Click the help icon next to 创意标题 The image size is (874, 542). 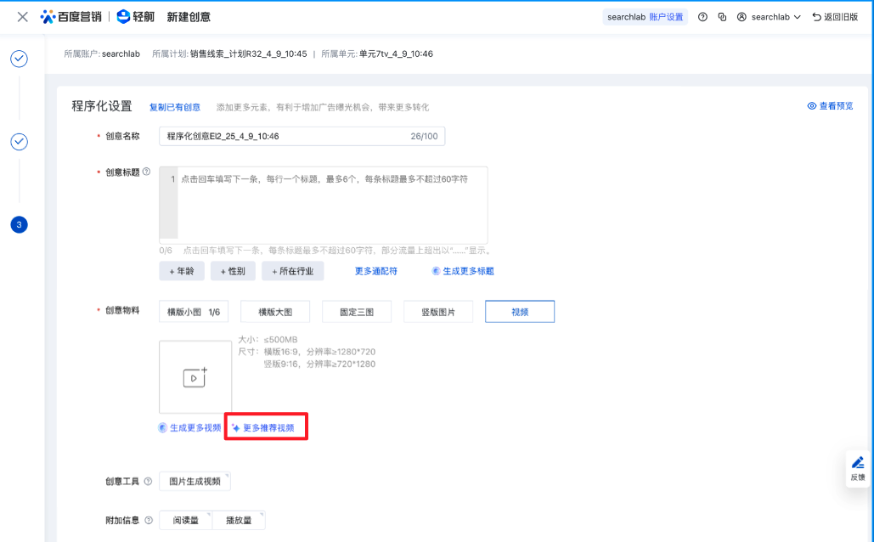coord(146,172)
